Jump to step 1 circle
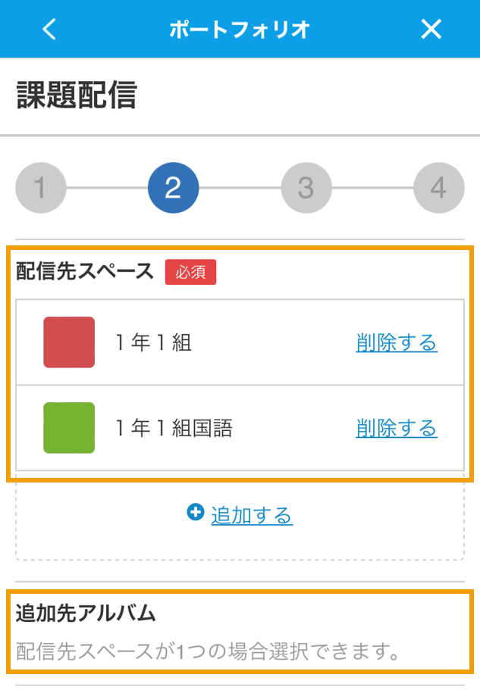 pos(41,188)
